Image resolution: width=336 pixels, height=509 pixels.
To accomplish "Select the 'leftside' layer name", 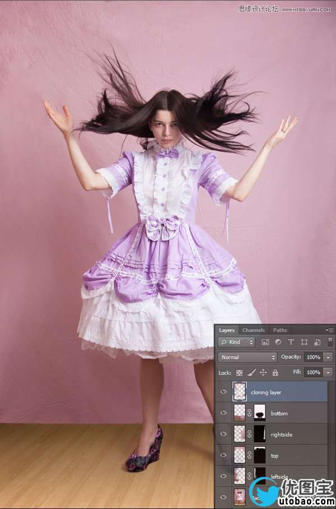I will (279, 476).
